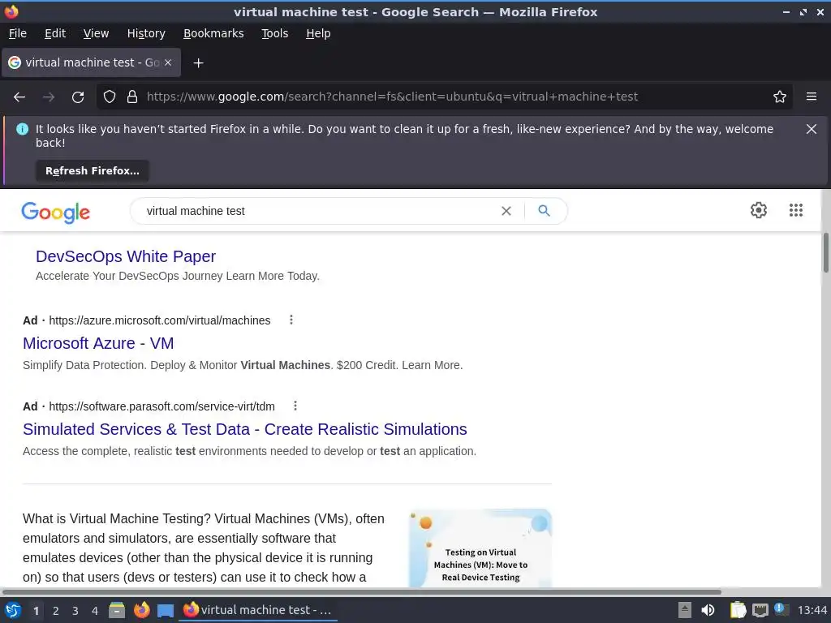Open the History menu
The height and width of the screenshot is (623, 831).
146,33
